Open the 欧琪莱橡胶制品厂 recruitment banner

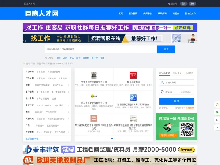(x=110, y=160)
